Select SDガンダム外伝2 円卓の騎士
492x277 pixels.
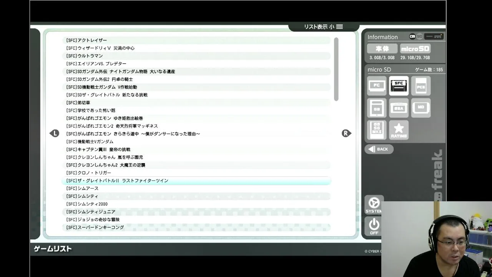(196, 79)
